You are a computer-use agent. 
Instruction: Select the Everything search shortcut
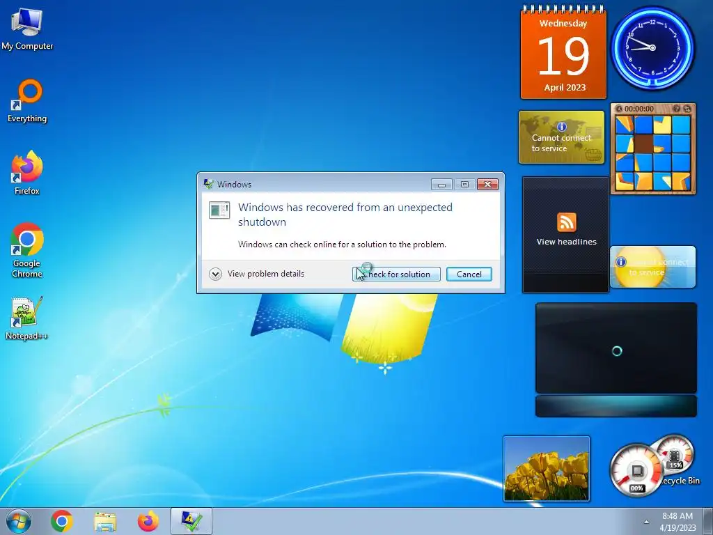27,101
